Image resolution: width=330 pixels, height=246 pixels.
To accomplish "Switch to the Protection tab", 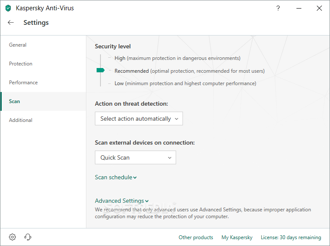I will coord(43,64).
